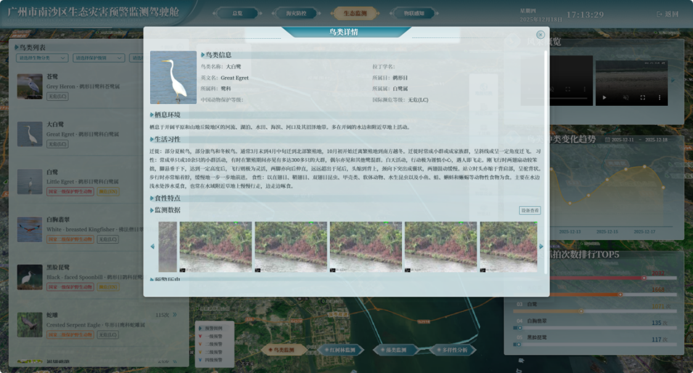Play the right-hand camera video
The image size is (693, 373).
604,97
